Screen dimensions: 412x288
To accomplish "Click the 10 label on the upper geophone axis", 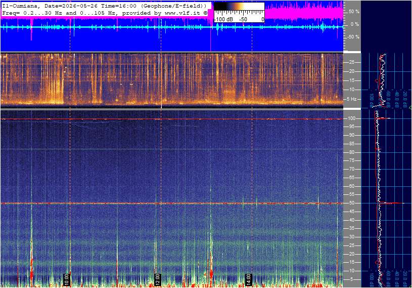I will 351,90.
